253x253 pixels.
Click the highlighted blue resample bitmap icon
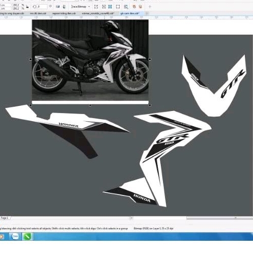[x=110, y=7]
